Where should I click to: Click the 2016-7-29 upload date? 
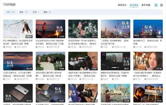[x=152, y=47]
